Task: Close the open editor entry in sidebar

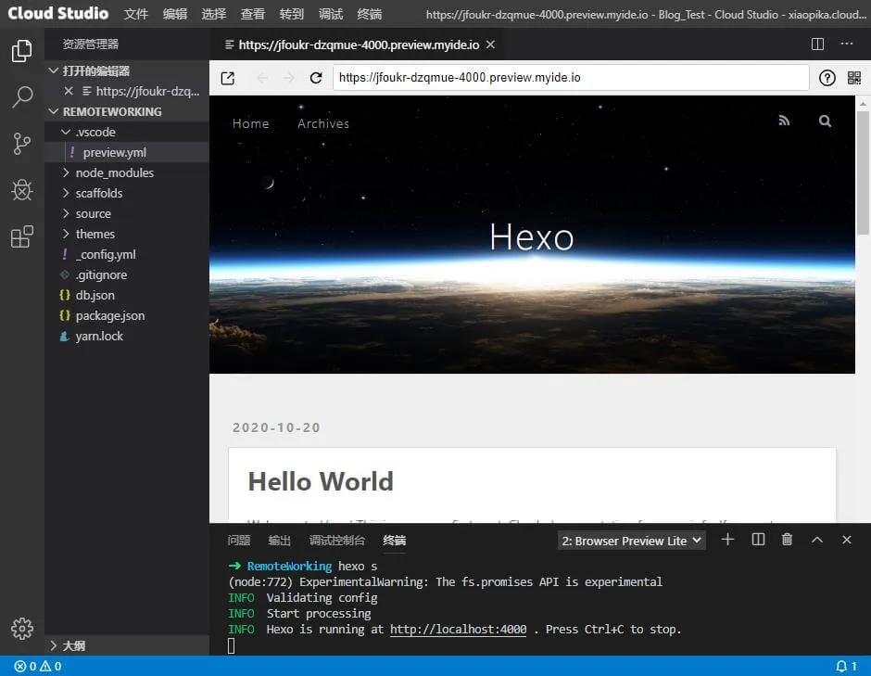Action: coord(69,91)
